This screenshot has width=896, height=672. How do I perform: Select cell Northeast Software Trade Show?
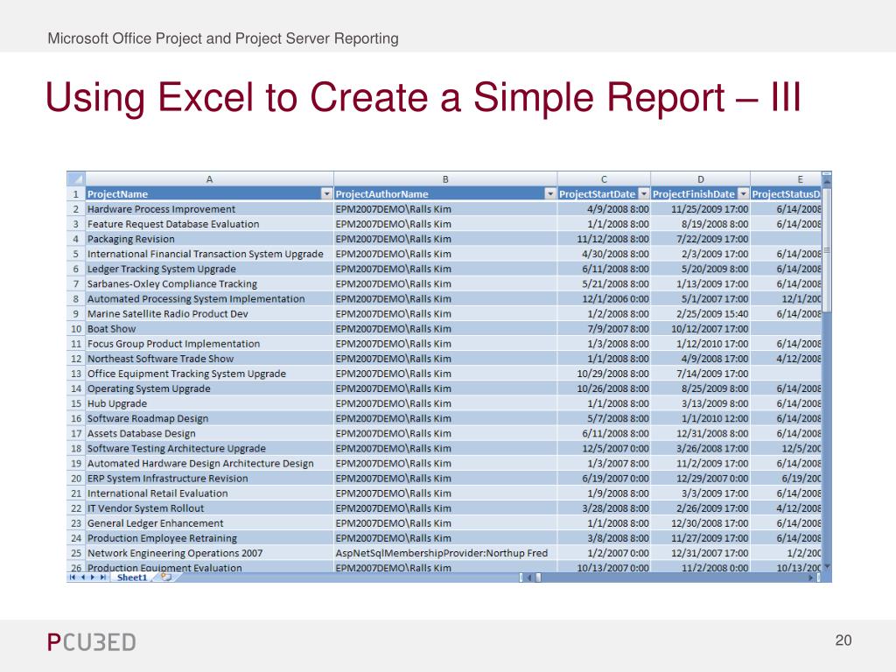(x=209, y=358)
